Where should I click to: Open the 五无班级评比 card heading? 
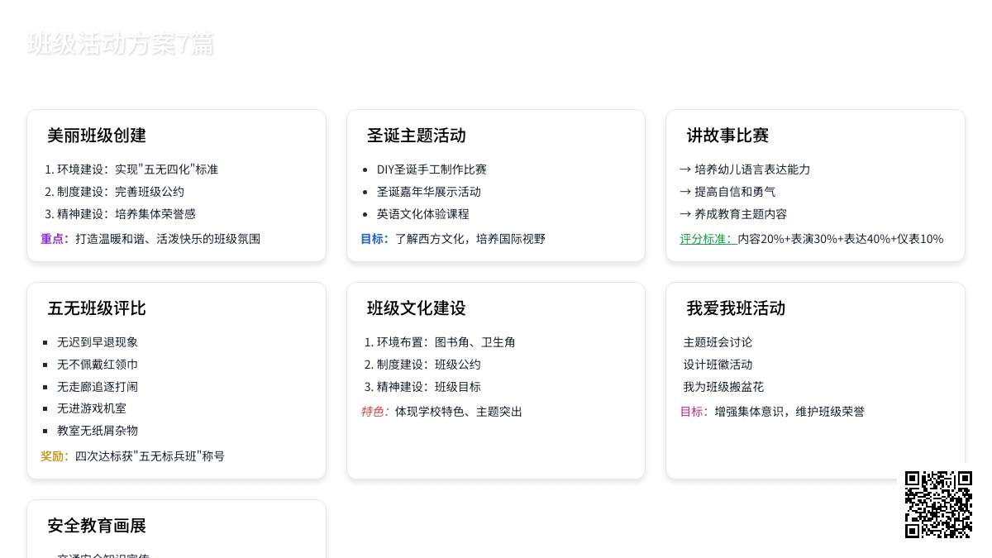pos(97,308)
